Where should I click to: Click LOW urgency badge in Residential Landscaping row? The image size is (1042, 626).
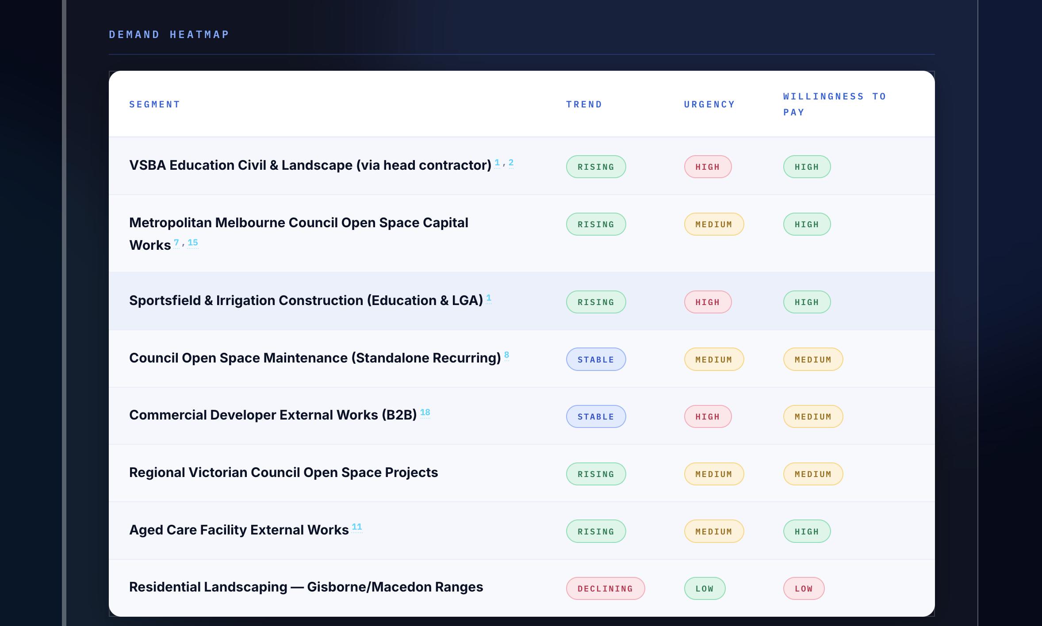click(705, 588)
